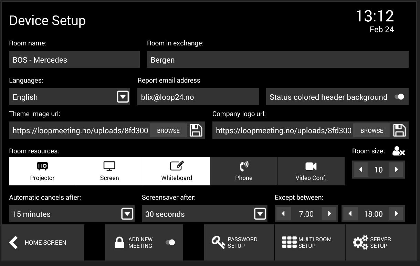Increase room size with right arrow
This screenshot has height=266, width=420.
(x=396, y=170)
